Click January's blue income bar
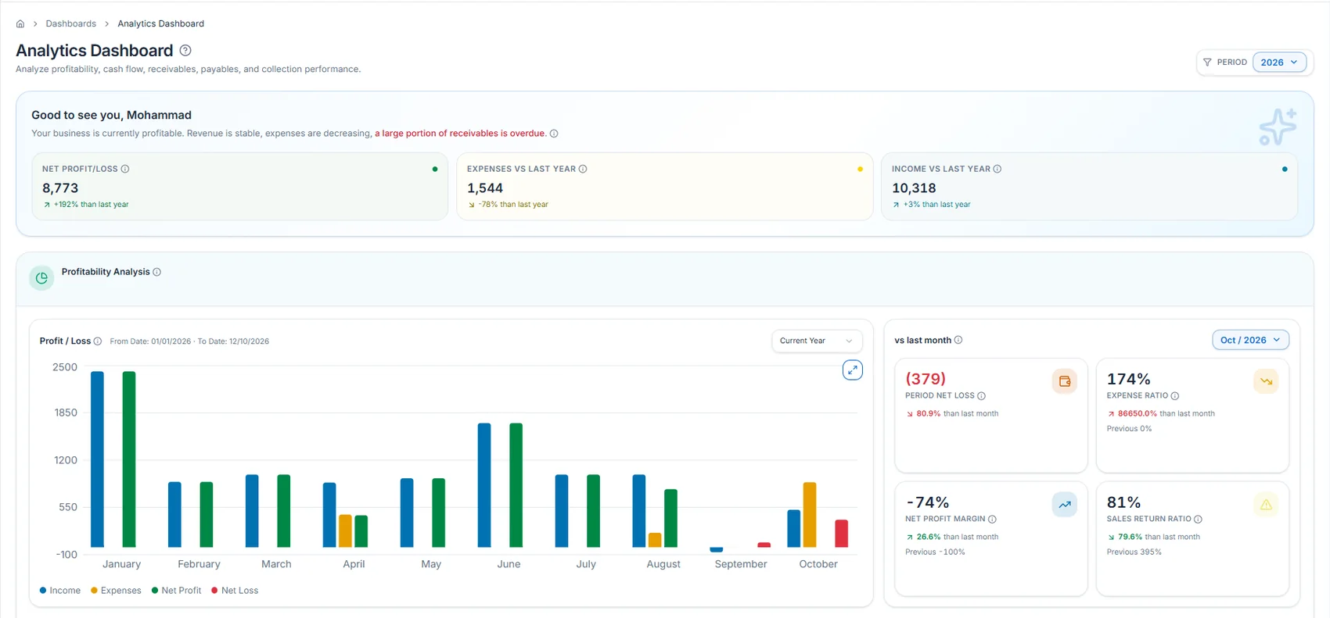1330x618 pixels. (97, 459)
